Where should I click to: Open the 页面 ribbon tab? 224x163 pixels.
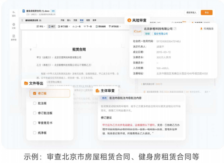[x=75, y=20]
